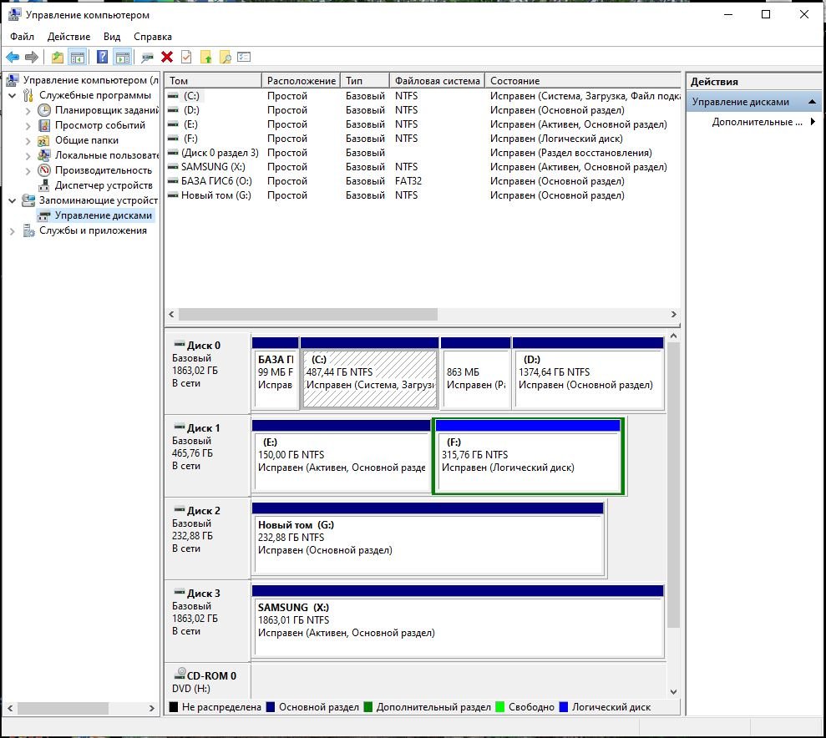Click the settings checklist toolbar icon
This screenshot has width=826, height=738.
point(244,57)
